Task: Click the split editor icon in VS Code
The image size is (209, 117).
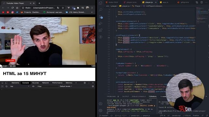Action: tap(202, 2)
